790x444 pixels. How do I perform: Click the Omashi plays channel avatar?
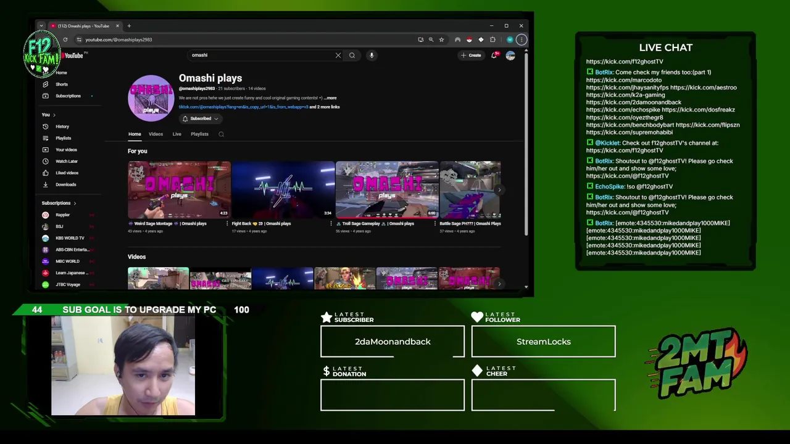[151, 98]
